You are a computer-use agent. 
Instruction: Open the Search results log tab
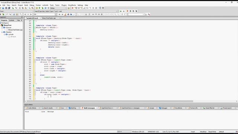click(x=48, y=108)
